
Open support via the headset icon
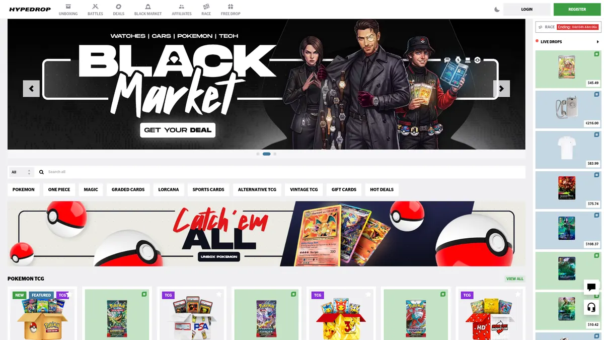click(591, 307)
